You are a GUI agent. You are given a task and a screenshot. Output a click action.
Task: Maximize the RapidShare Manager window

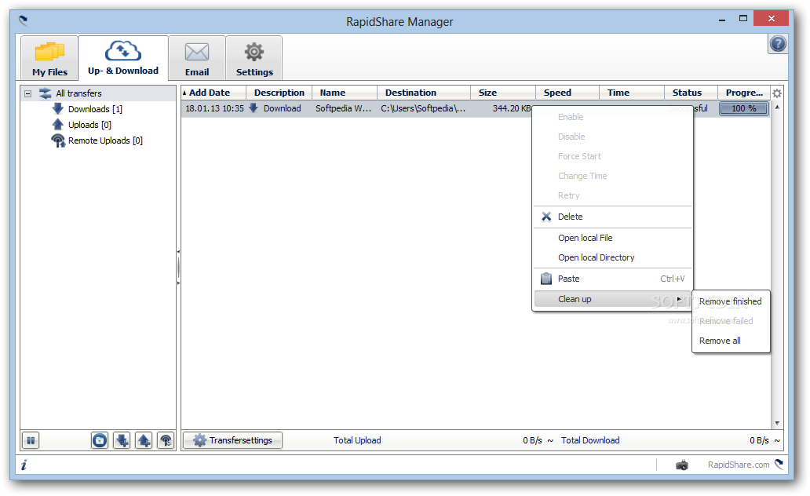click(x=742, y=19)
